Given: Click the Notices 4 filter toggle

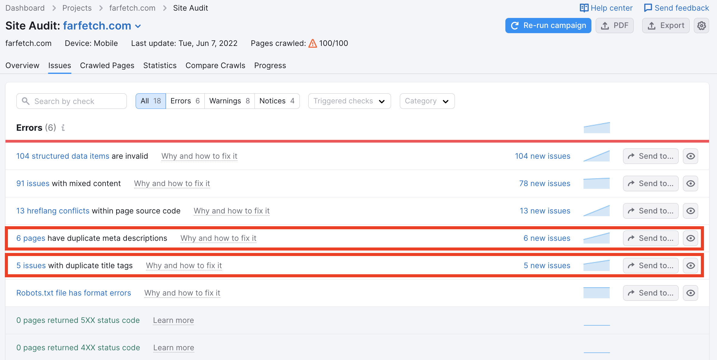Looking at the screenshot, I should point(276,101).
